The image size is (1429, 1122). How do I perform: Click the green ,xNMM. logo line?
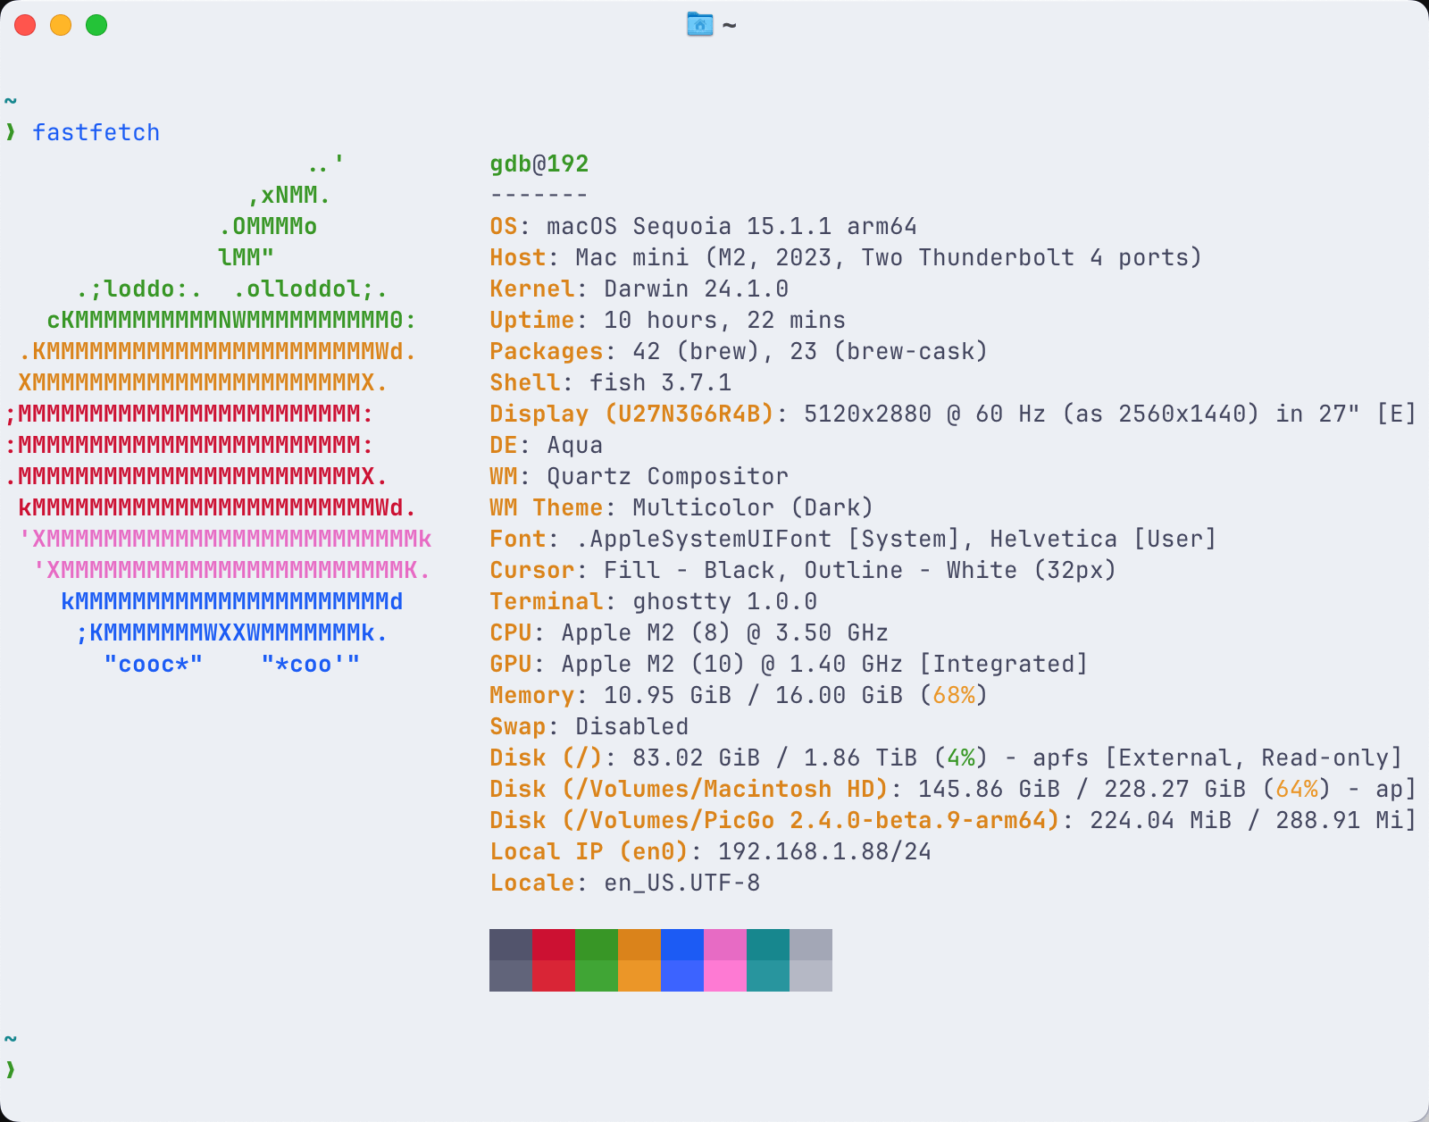click(x=289, y=195)
